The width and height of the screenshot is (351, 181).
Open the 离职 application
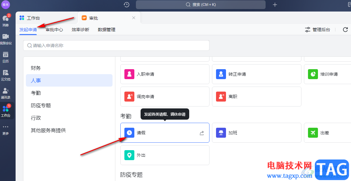(257, 97)
